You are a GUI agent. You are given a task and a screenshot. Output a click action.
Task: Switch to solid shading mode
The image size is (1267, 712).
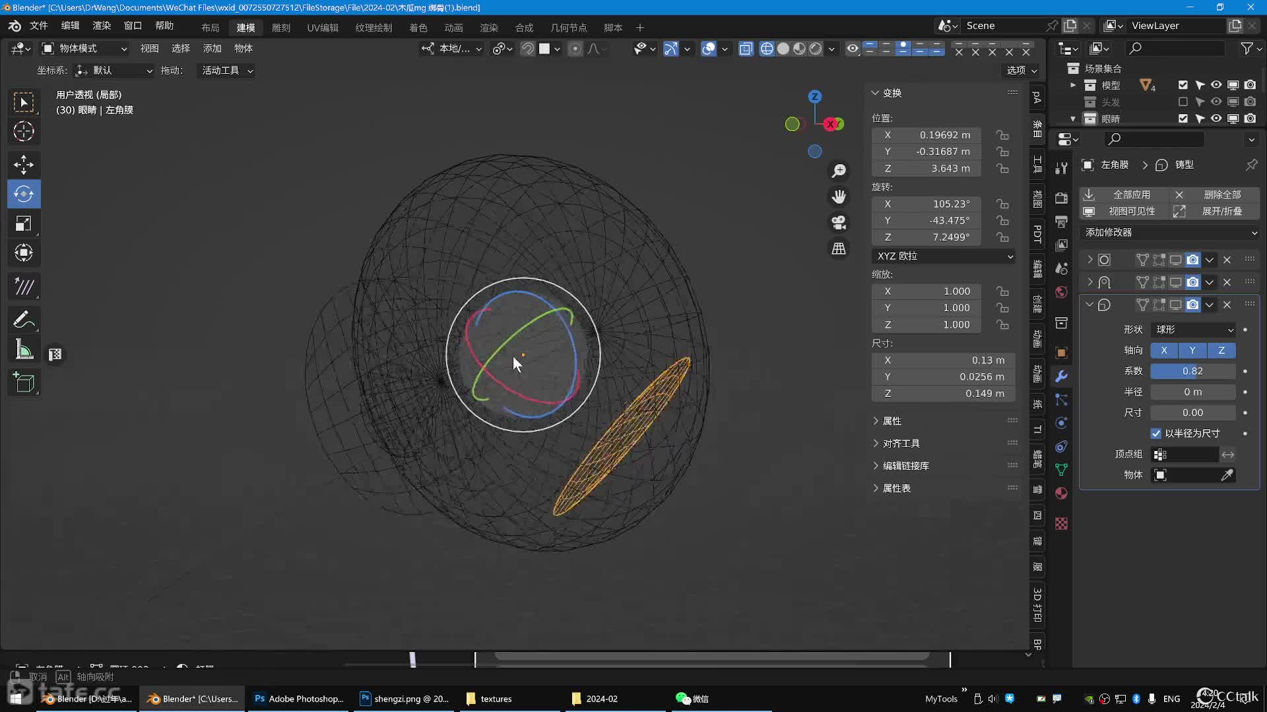[x=783, y=49]
